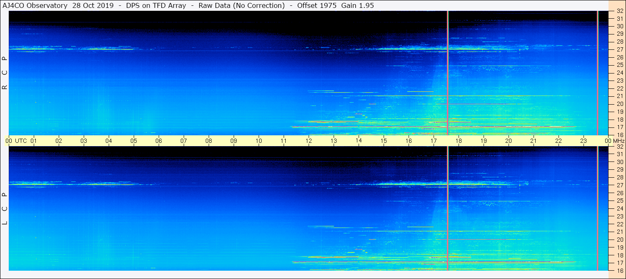Click the LCP panel's 22 MHz scale label
The height and width of the screenshot is (279, 626).
(x=619, y=224)
